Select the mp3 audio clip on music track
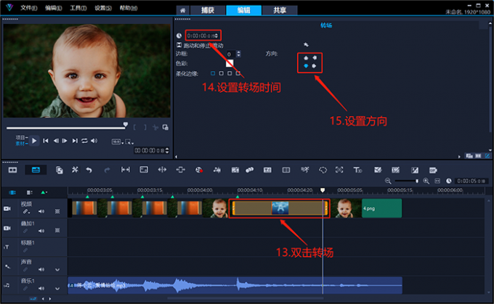The width and height of the screenshot is (494, 304). pyautogui.click(x=235, y=285)
